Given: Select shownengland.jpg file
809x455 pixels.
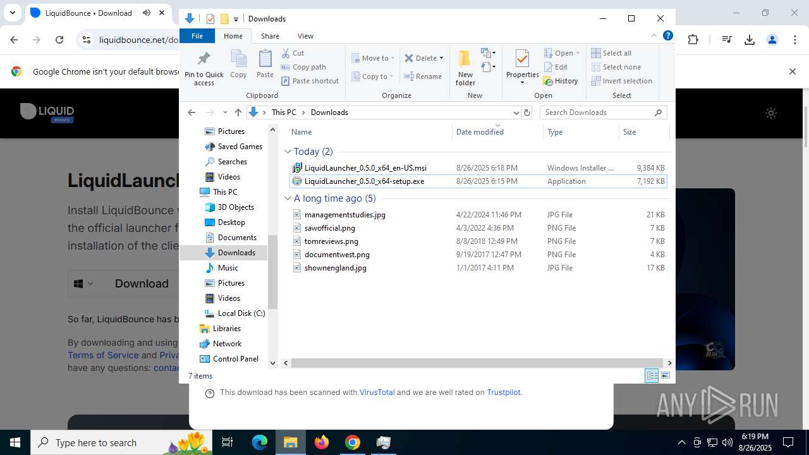Looking at the screenshot, I should pyautogui.click(x=478, y=268).
